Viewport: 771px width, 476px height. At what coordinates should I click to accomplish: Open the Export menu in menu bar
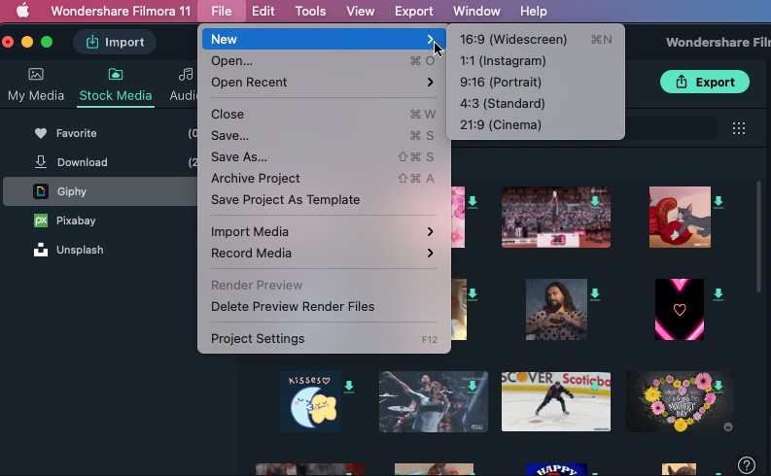[413, 11]
